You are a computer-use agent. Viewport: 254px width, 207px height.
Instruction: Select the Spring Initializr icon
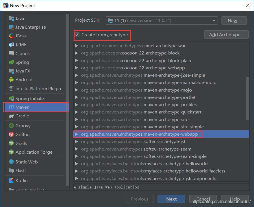click(x=11, y=98)
